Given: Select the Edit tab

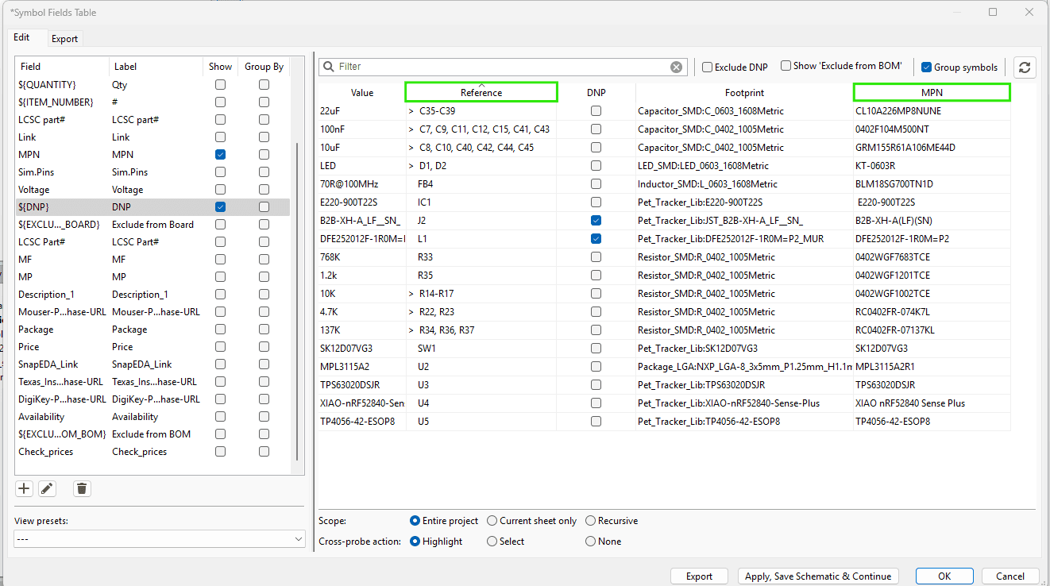Looking at the screenshot, I should [x=22, y=38].
